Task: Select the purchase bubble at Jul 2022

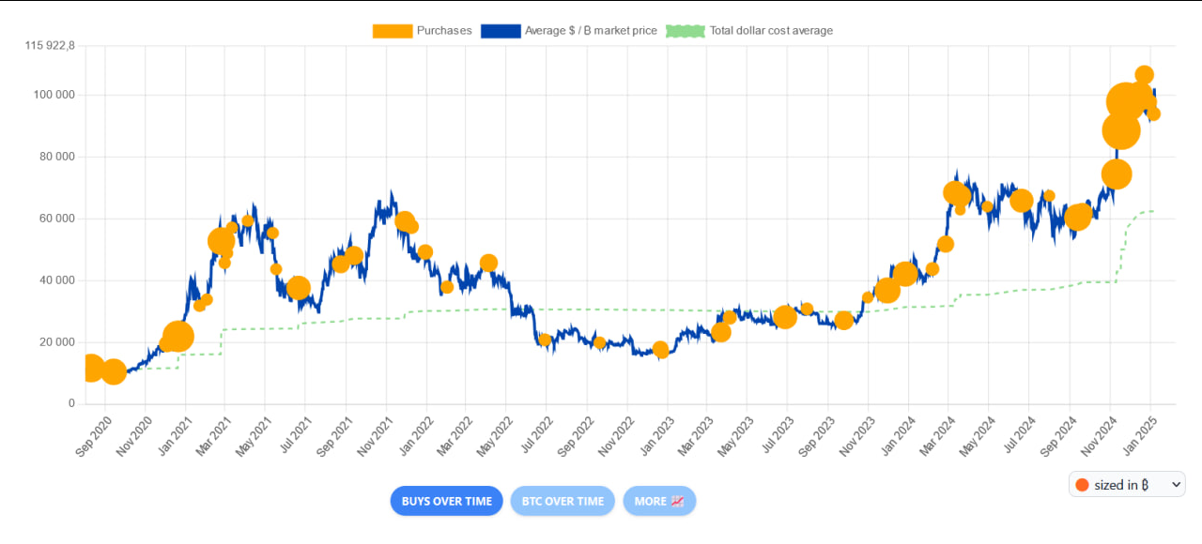Action: click(x=545, y=340)
